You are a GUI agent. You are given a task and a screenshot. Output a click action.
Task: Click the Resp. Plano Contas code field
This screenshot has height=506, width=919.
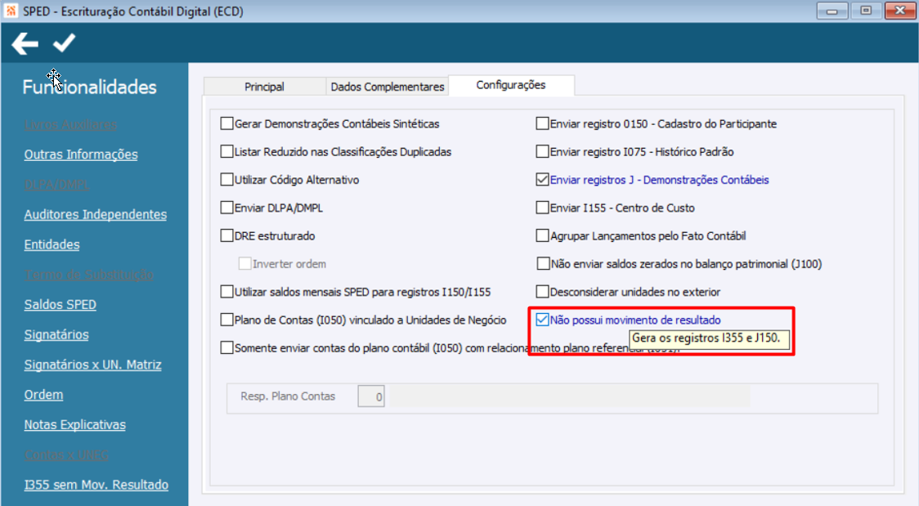(x=371, y=396)
